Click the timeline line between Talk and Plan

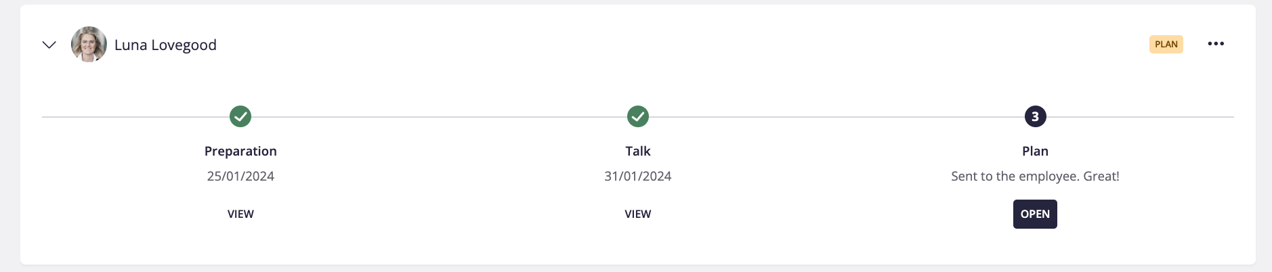836,116
